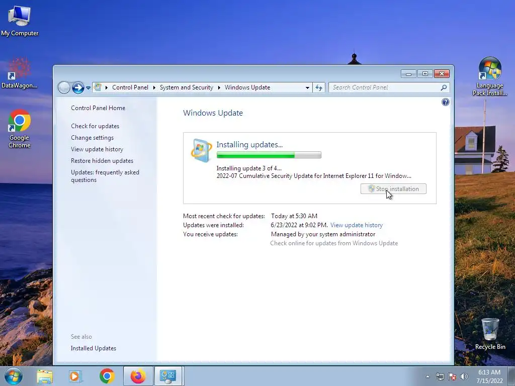
Task: Open Windows Explorer from taskbar
Action: (45, 376)
